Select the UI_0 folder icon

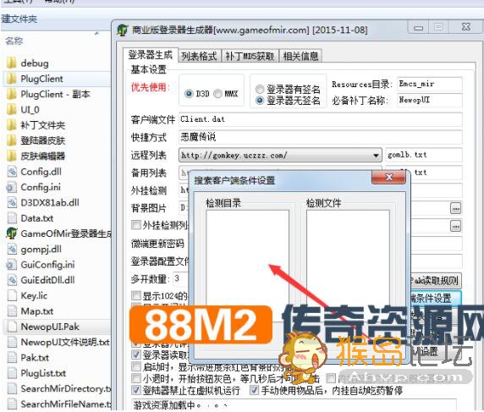coord(11,110)
